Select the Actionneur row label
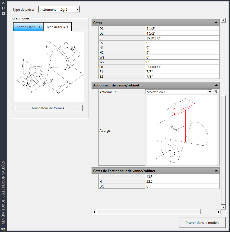 (122, 92)
